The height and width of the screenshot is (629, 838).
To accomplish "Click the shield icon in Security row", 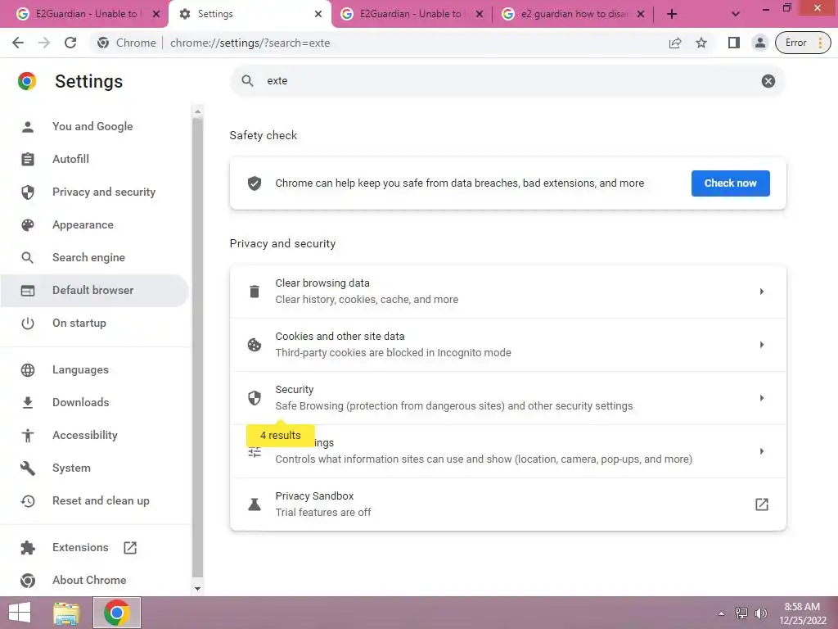I will click(x=255, y=398).
